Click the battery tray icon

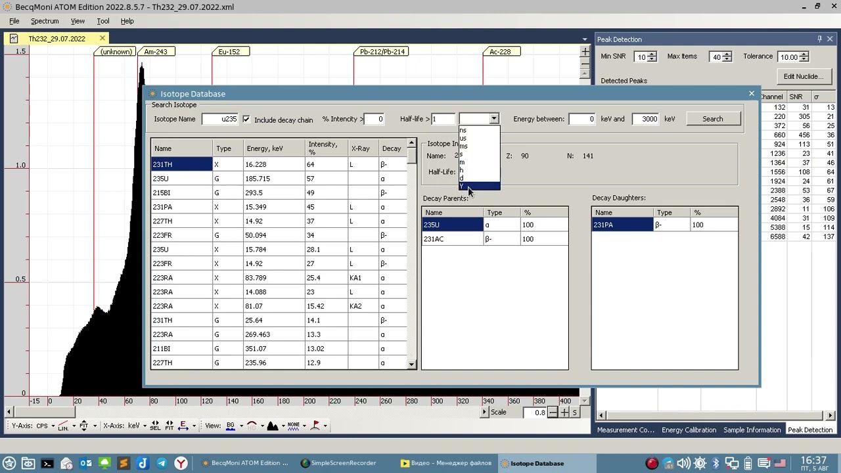748,463
